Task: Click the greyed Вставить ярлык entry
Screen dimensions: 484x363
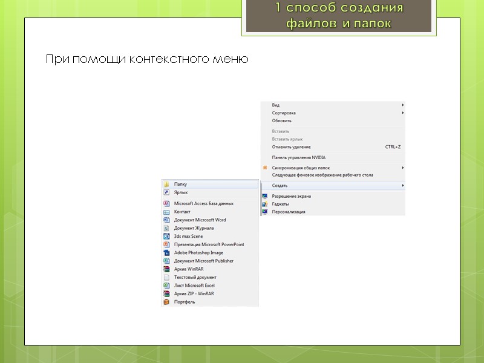Action: [x=333, y=139]
